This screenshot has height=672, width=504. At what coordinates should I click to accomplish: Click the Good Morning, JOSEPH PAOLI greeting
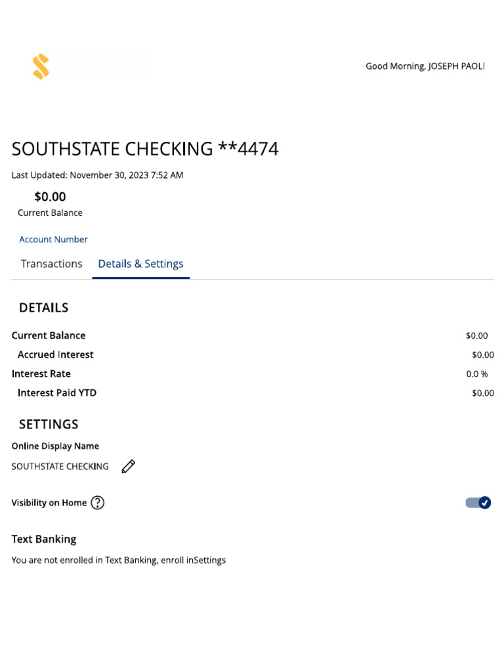[425, 66]
